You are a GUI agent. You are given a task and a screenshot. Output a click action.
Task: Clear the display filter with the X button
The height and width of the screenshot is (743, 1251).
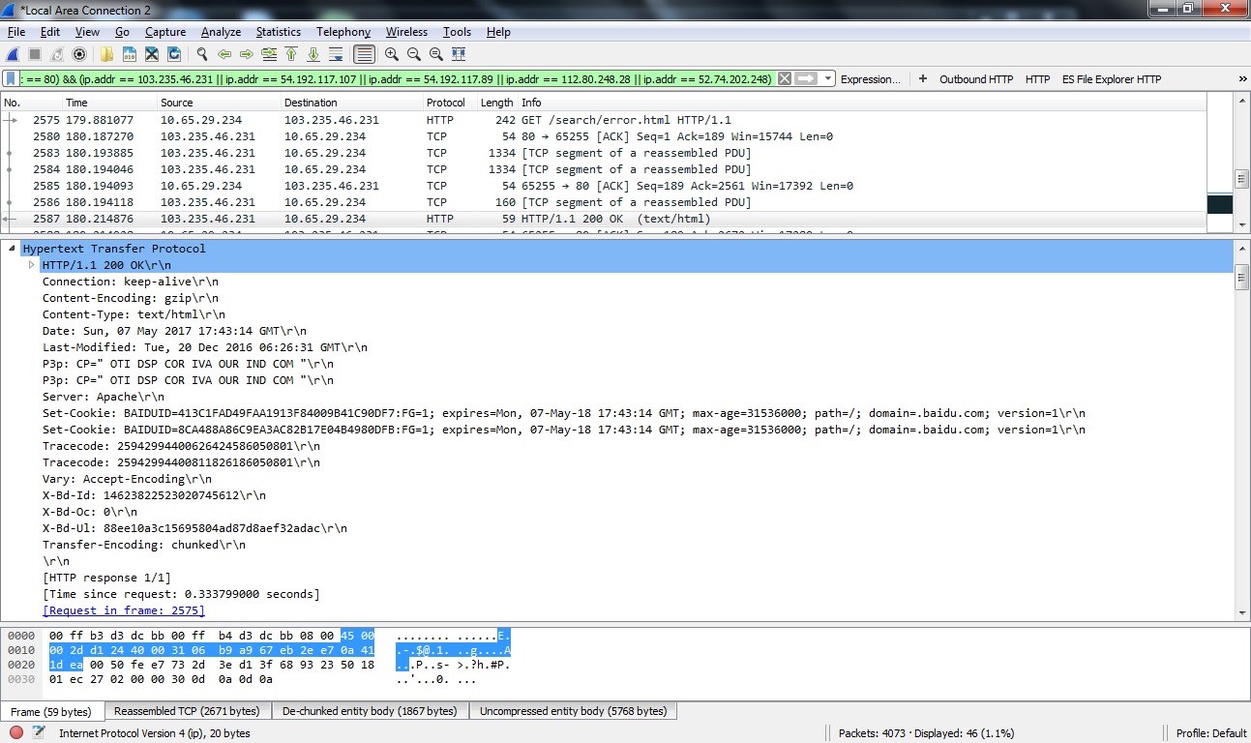tap(785, 79)
